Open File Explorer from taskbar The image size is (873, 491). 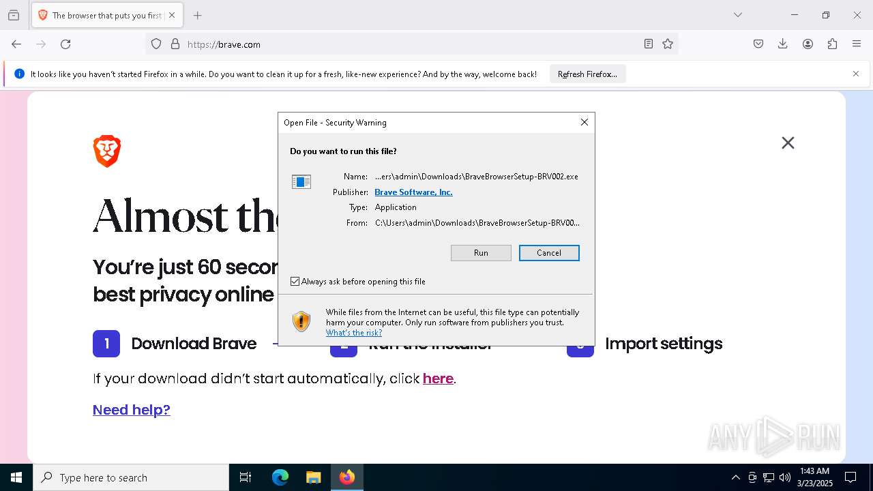(313, 477)
